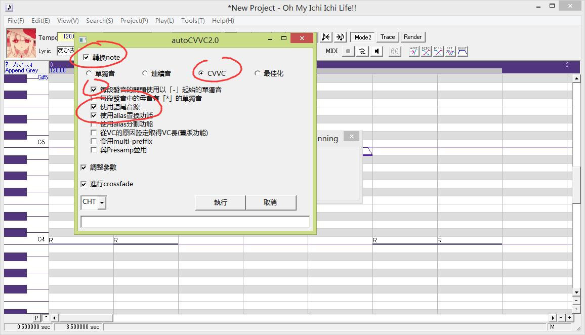Click the note-right quantize icon

coord(340,36)
